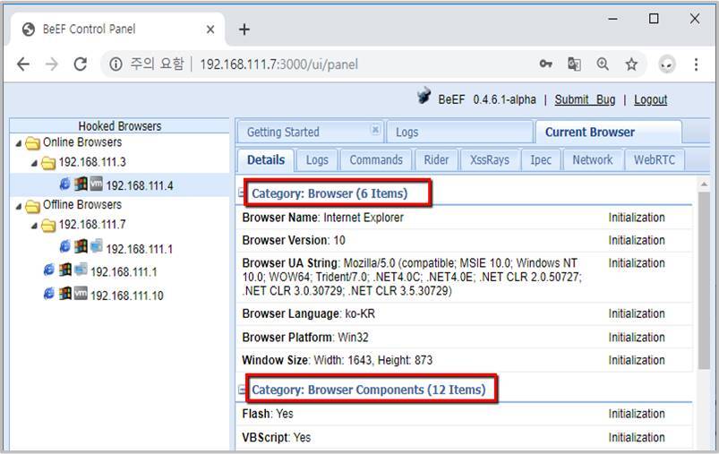
Task: Click the VM icon beside 192.168.111.10
Action: tap(81, 293)
